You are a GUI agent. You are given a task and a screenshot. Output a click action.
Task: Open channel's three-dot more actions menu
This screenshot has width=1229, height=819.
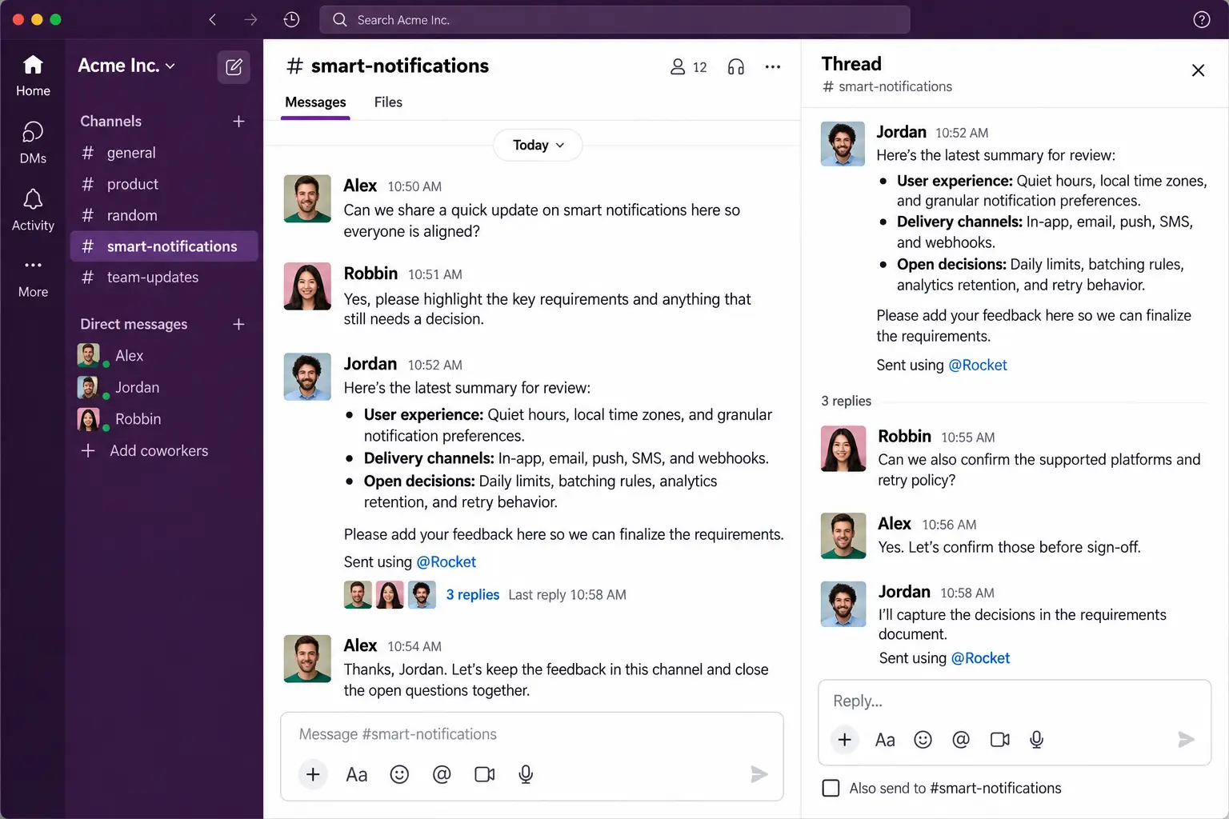(x=772, y=67)
